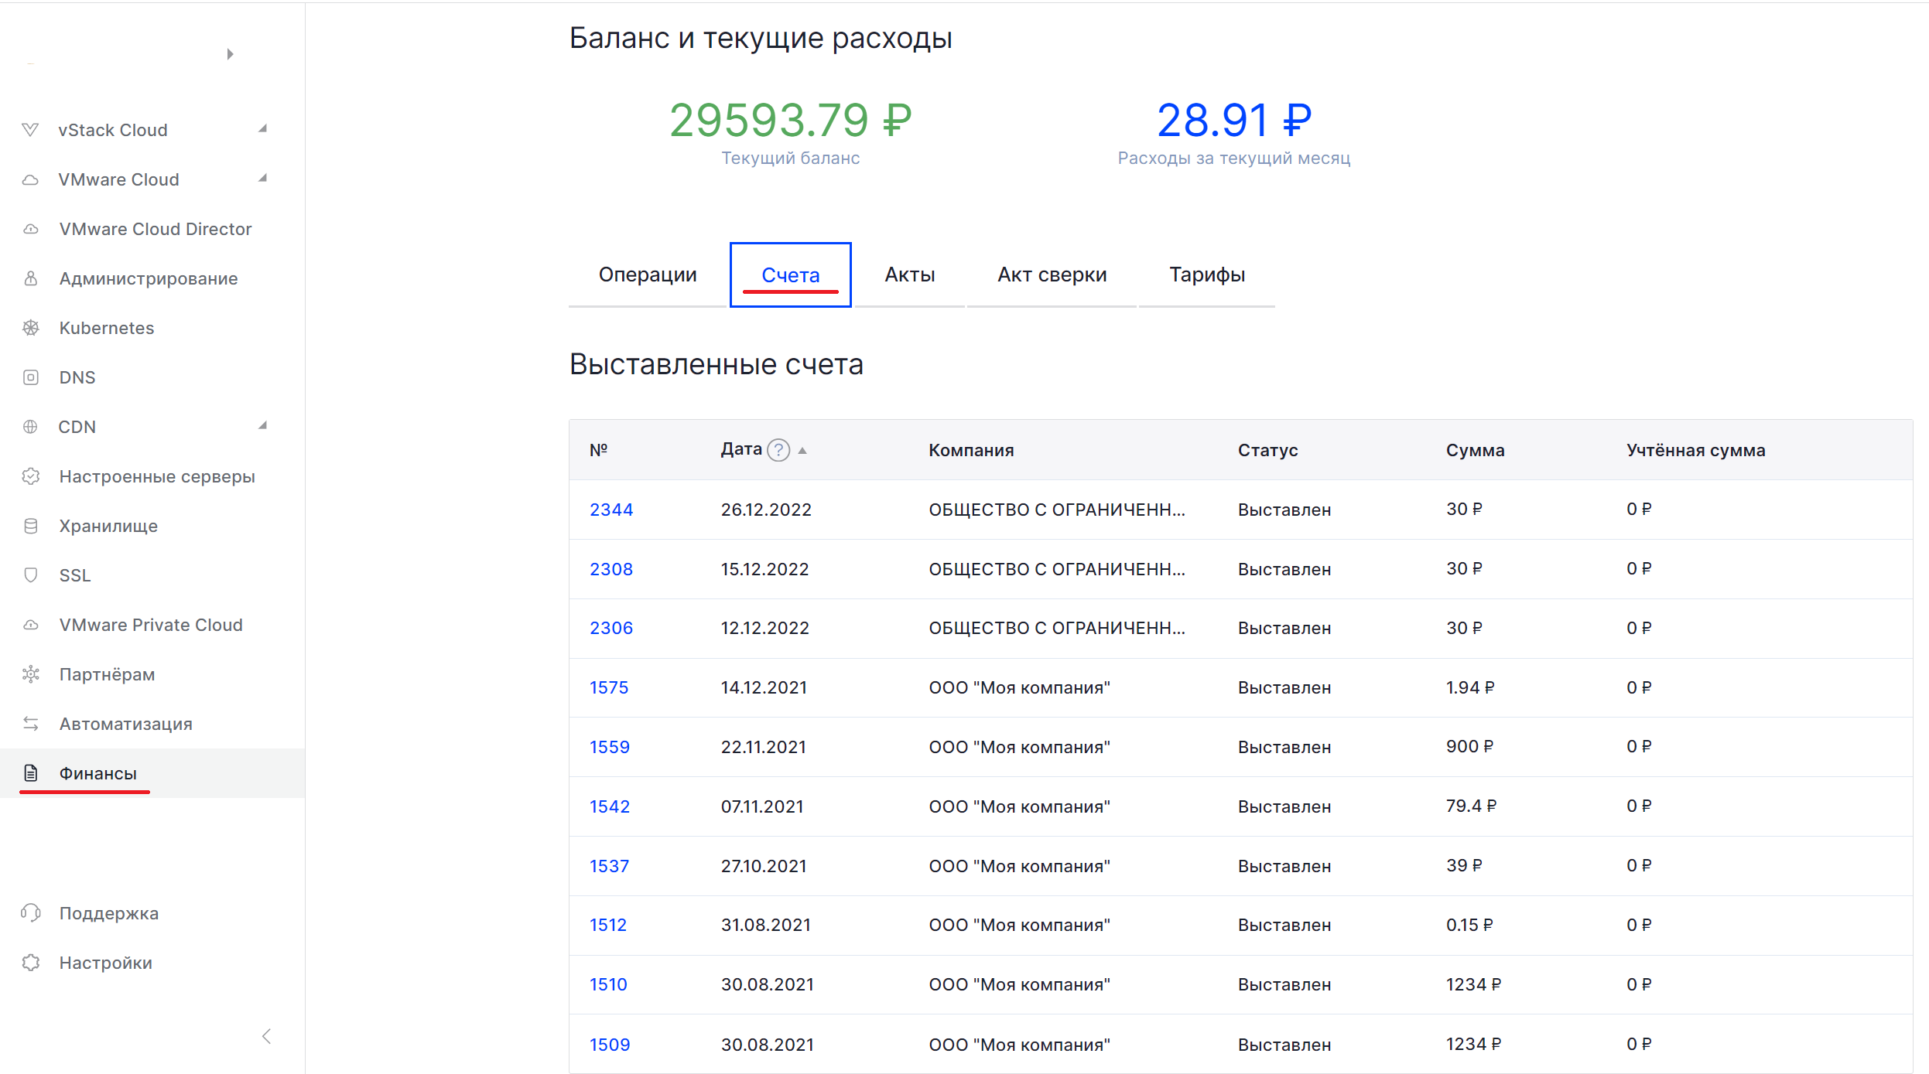Open invoice number 2306
Screen dimensions: 1929x1074
click(611, 628)
